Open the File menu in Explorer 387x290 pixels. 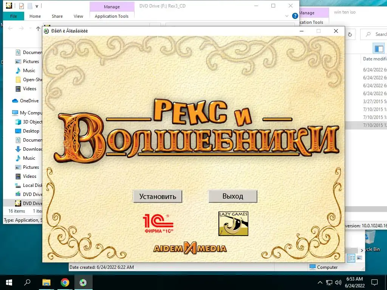click(x=14, y=16)
